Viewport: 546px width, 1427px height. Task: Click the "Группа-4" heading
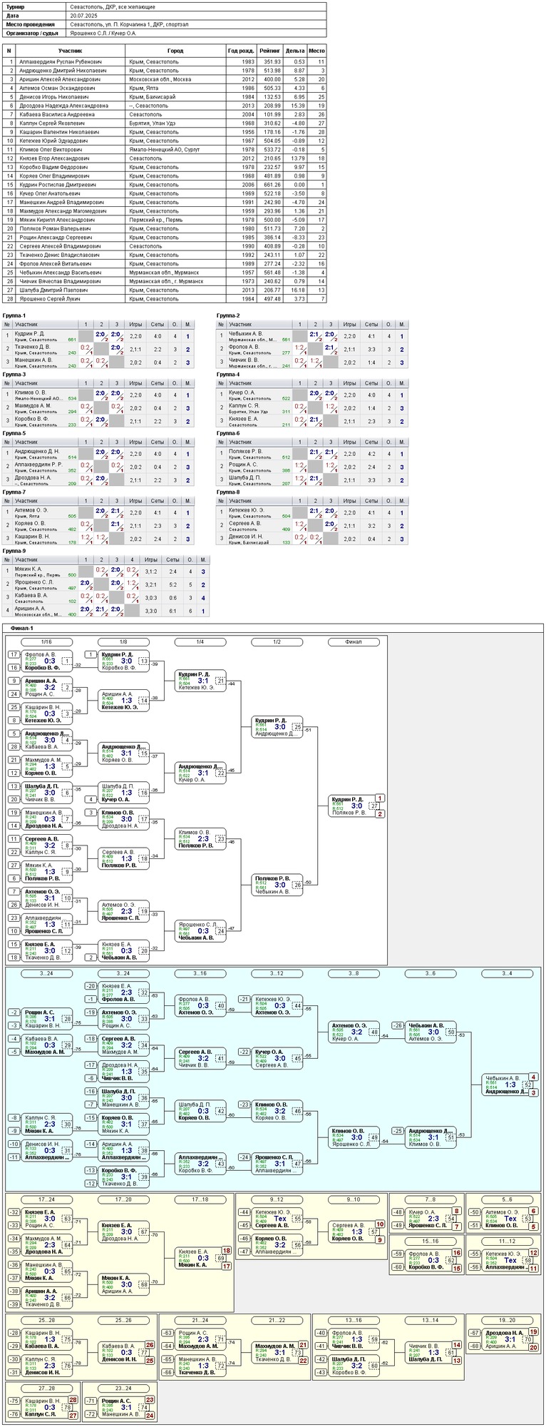coord(228,375)
